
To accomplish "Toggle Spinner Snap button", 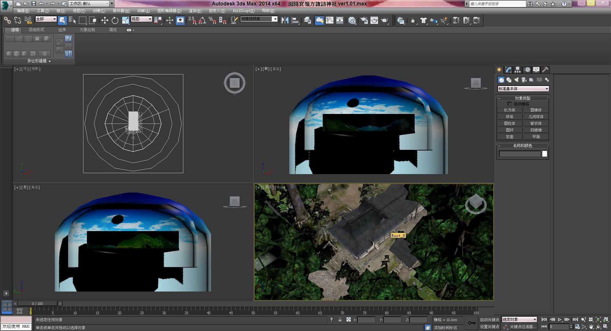I will click(x=223, y=20).
